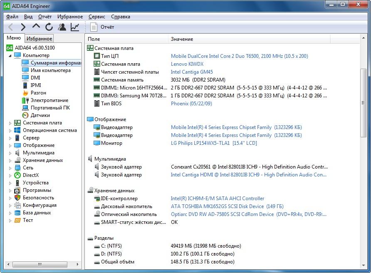Open the LG Philips LP154WX5-TLA1 monitor link
This screenshot has height=273, width=371.
tap(214, 143)
